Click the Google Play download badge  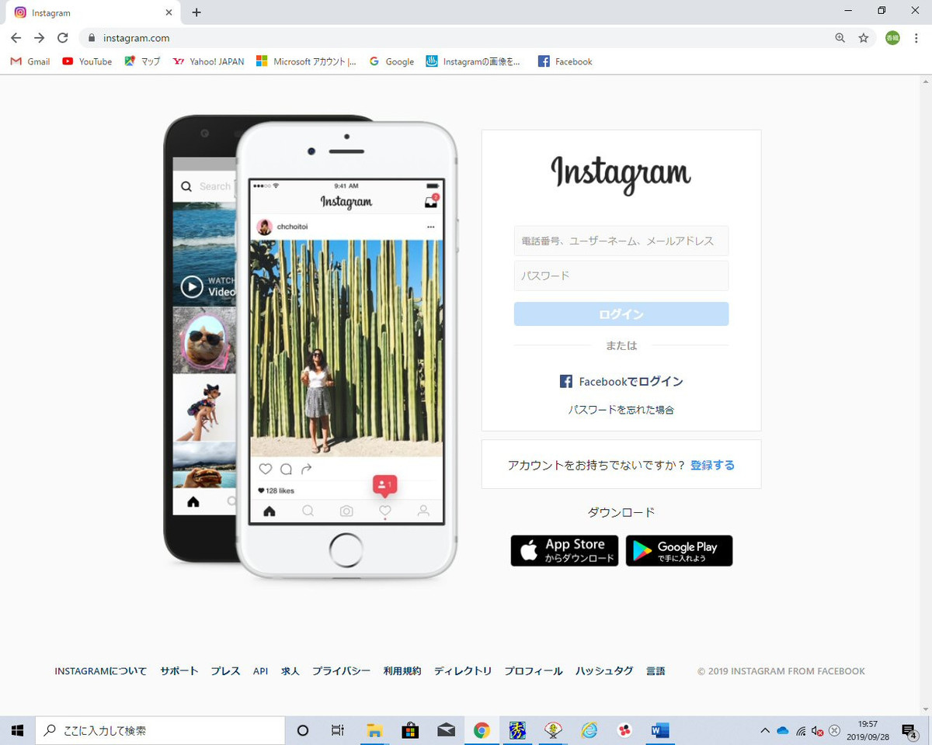[x=679, y=551]
